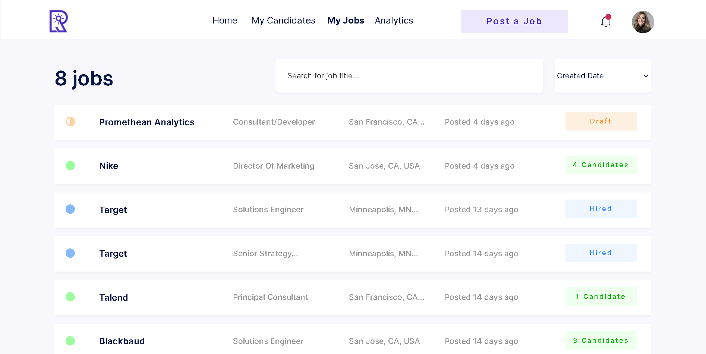Open the Blackbaud job listing

(x=122, y=341)
